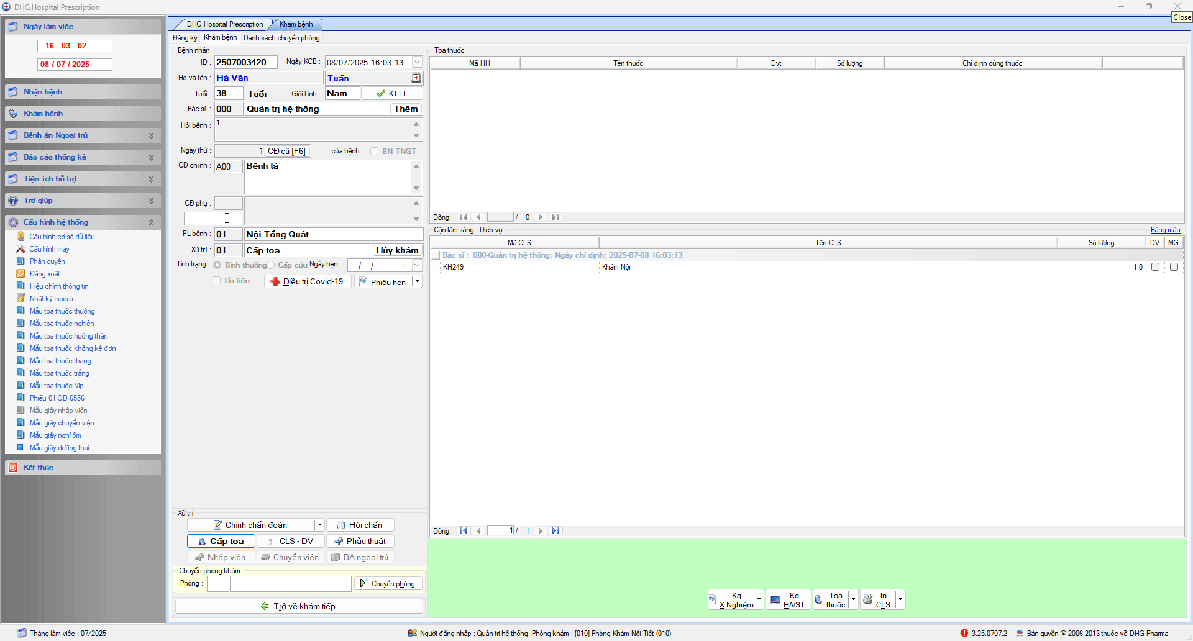This screenshot has width=1193, height=641.
Task: Go to previous row in Cận lâm sàng pager
Action: (478, 531)
